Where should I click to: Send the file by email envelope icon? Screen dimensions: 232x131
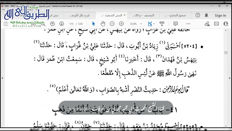216,24
